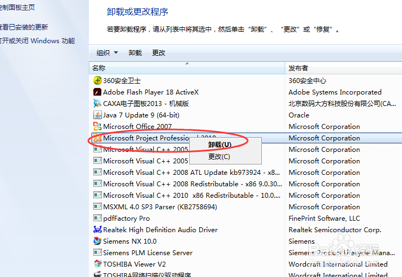Click the CAXA电子图板2013 icon

tap(98, 103)
